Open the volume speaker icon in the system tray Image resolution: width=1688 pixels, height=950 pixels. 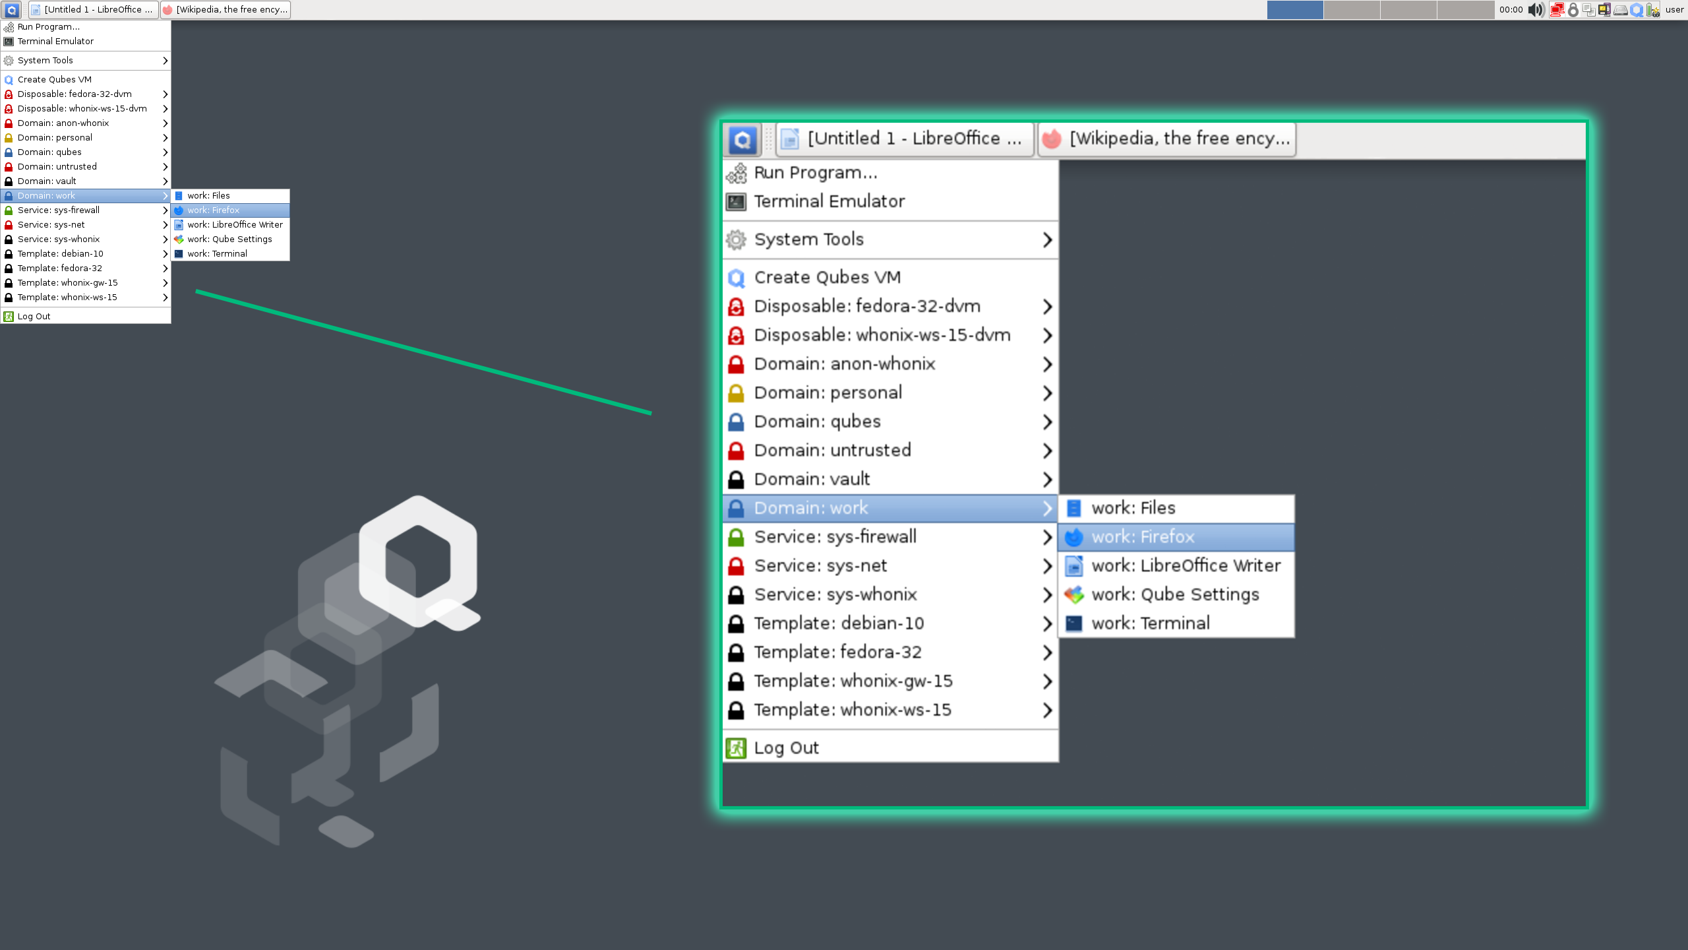[x=1536, y=10]
